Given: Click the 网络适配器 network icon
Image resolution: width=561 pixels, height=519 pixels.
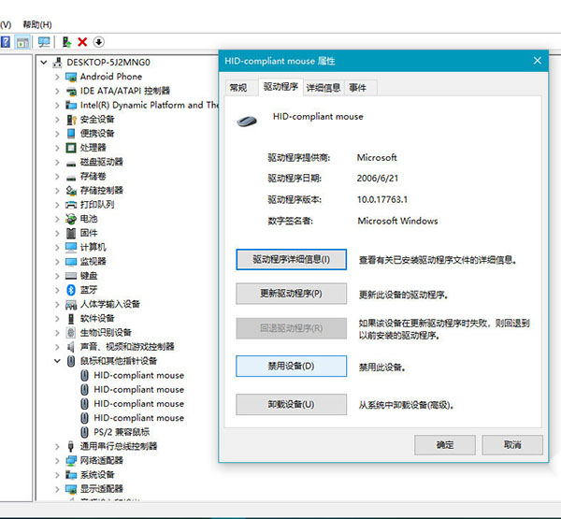Looking at the screenshot, I should [x=71, y=461].
